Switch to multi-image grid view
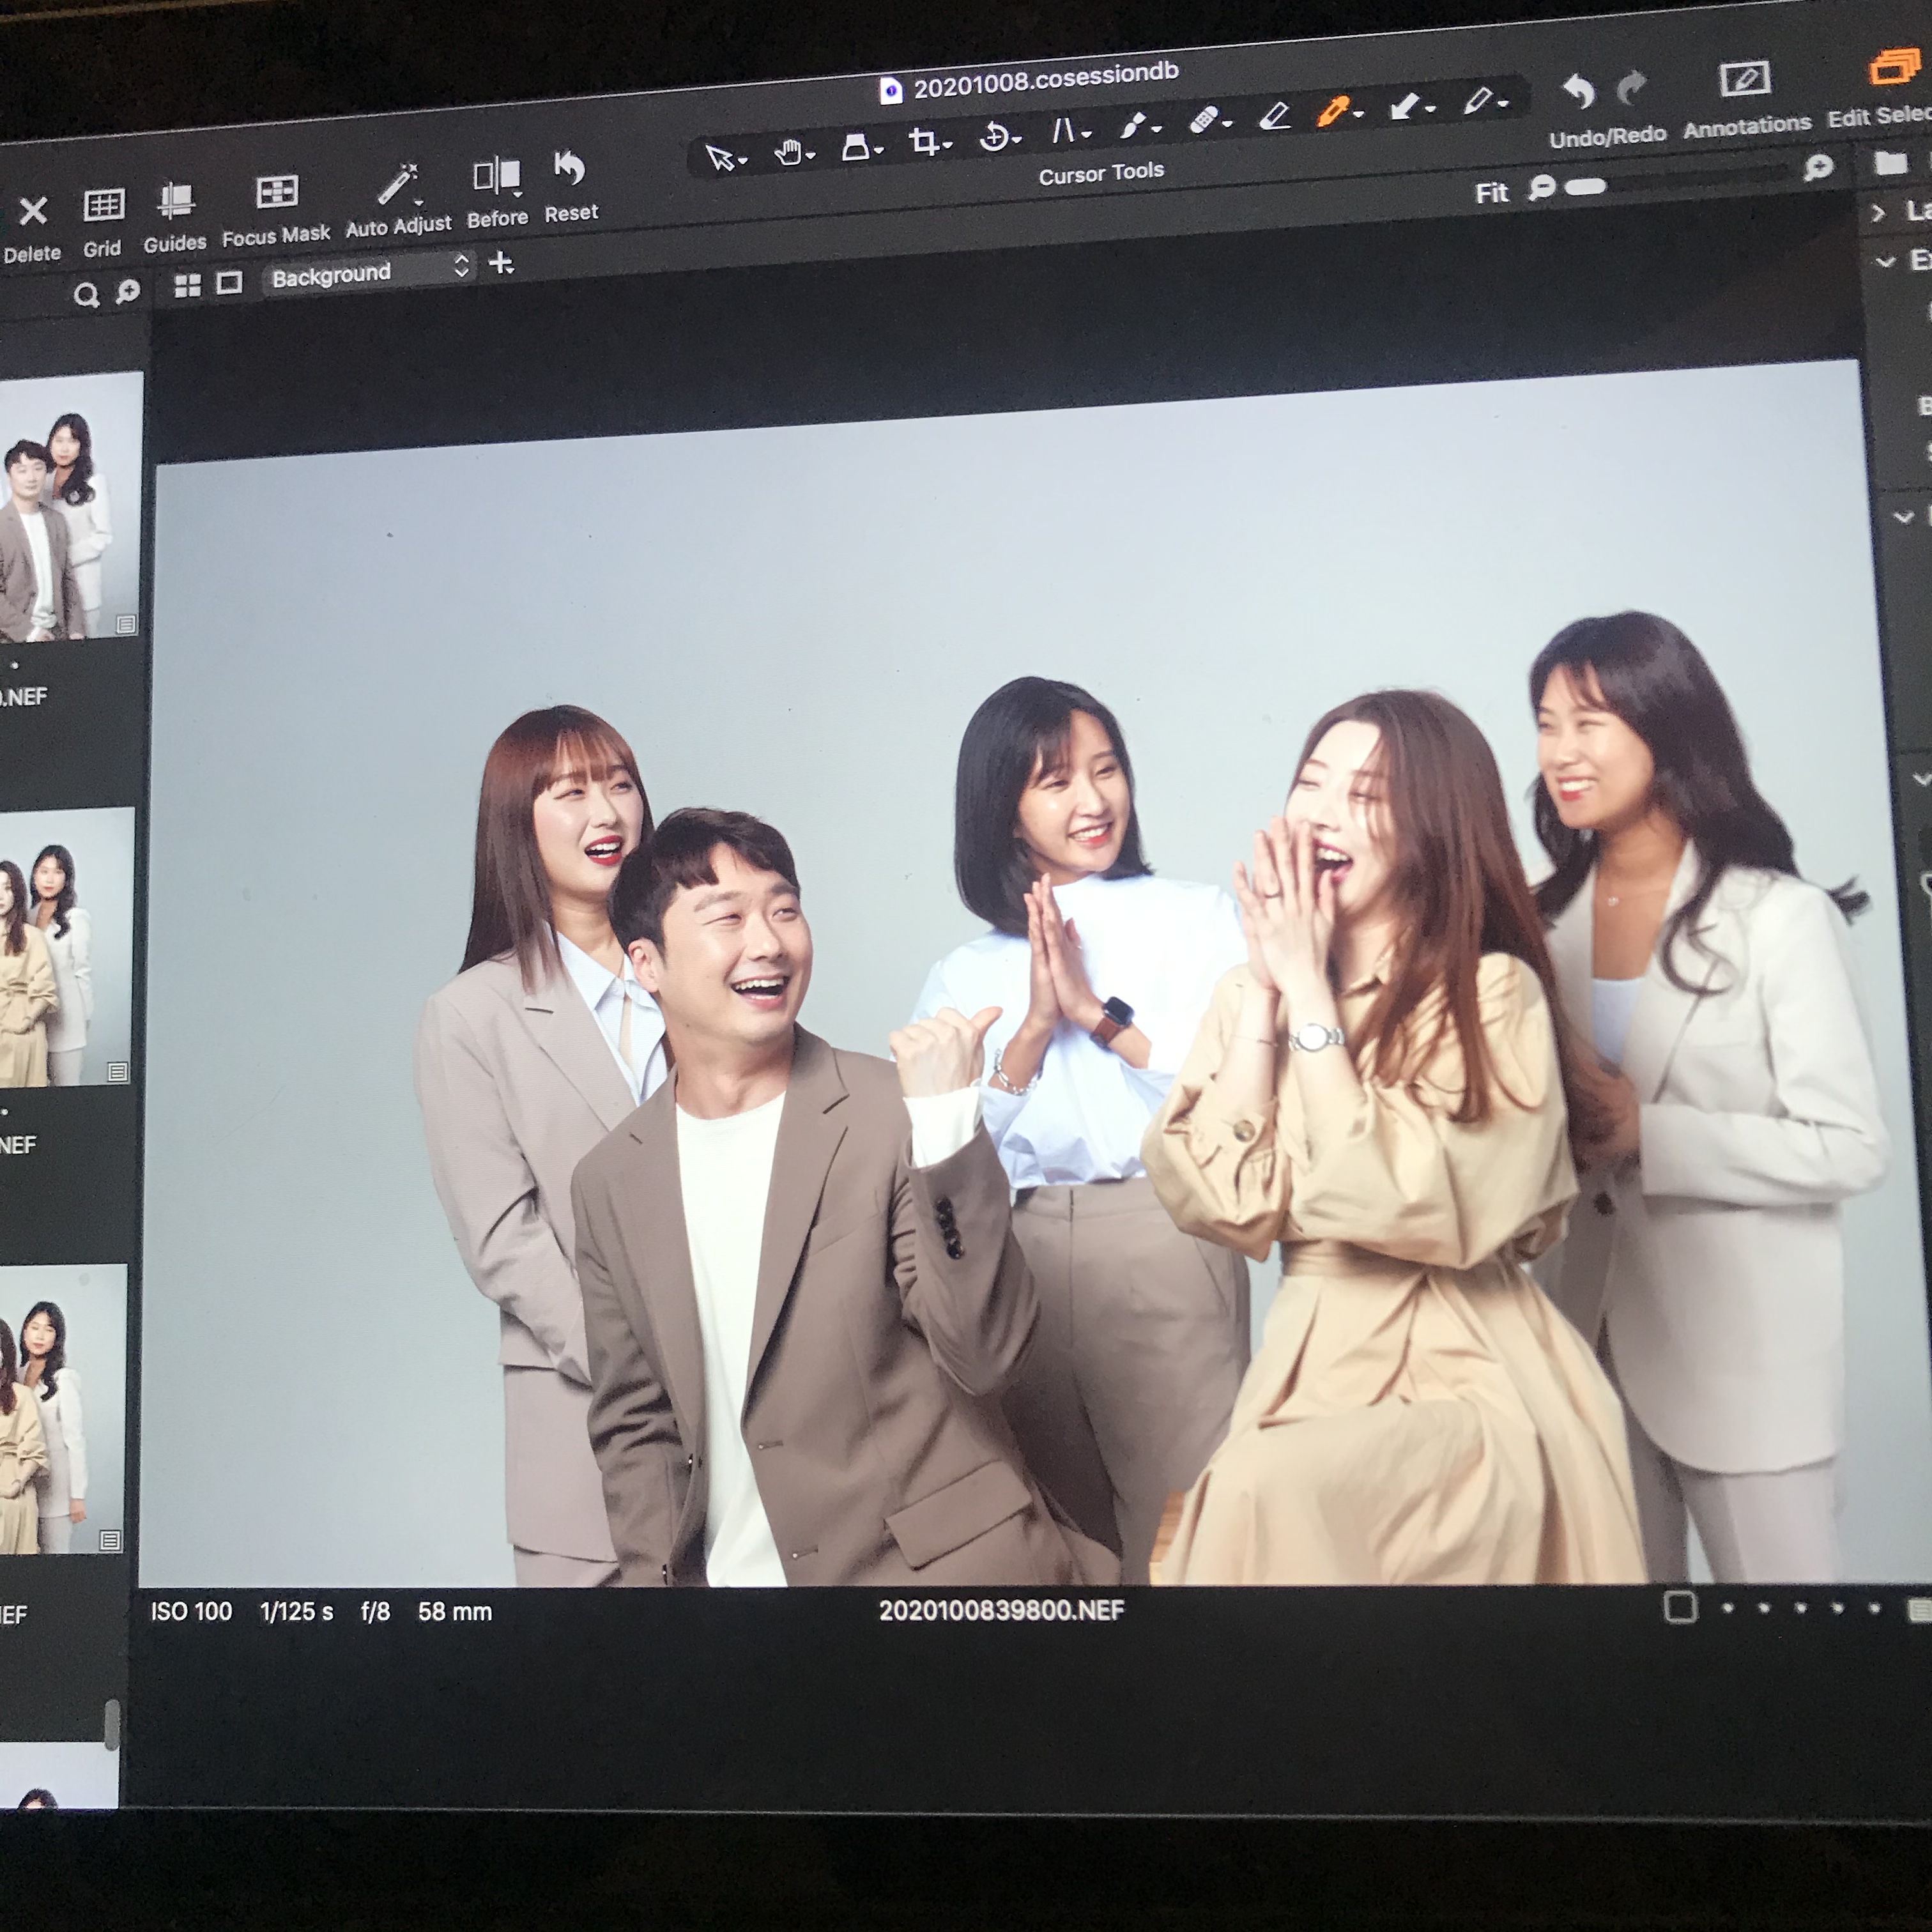The width and height of the screenshot is (1932, 1932). coord(187,286)
